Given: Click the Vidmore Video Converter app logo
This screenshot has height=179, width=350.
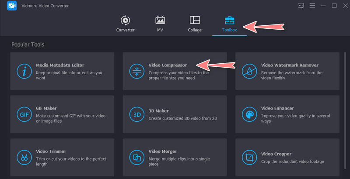Looking at the screenshot, I should 12,6.
